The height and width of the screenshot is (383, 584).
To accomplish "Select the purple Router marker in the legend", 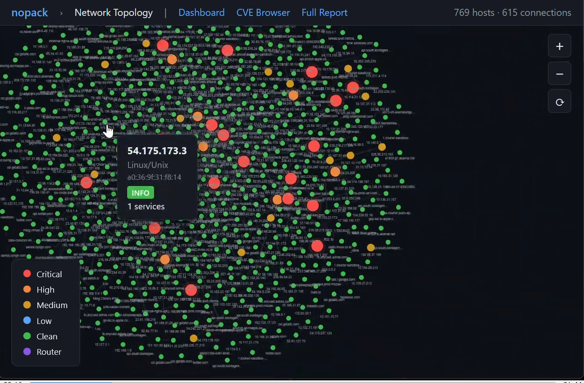I will pos(27,352).
